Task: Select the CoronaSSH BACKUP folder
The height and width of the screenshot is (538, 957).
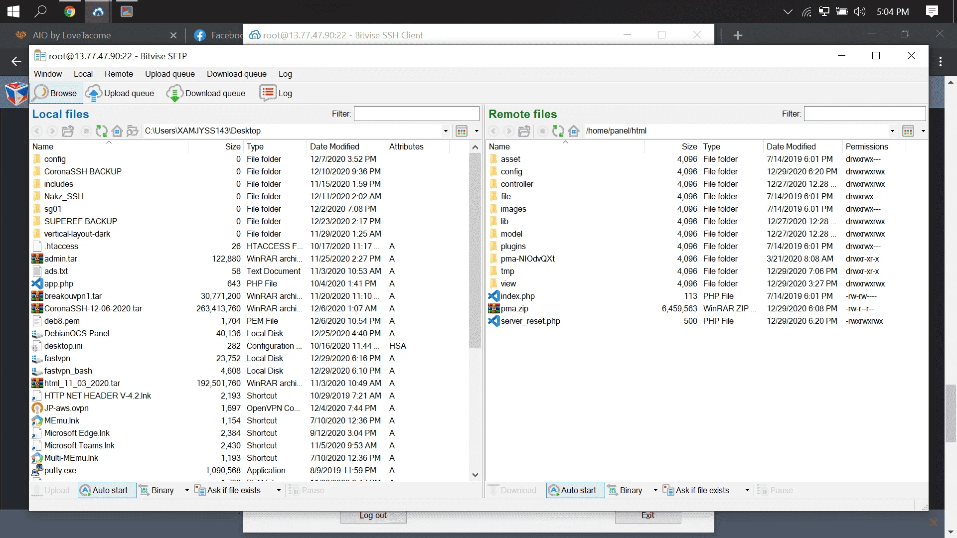Action: [x=83, y=171]
